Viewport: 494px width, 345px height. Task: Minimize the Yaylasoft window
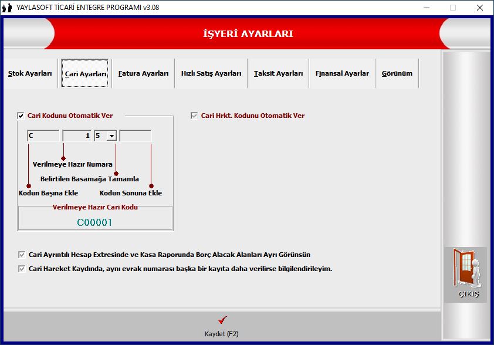click(427, 8)
